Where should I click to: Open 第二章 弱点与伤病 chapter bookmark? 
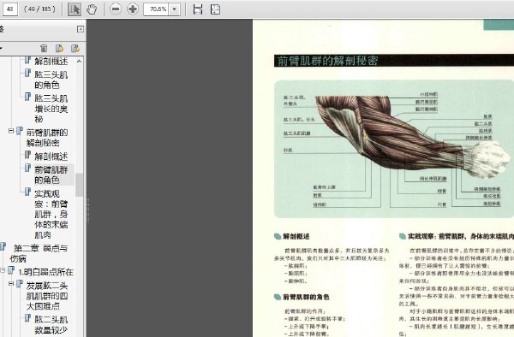click(39, 253)
